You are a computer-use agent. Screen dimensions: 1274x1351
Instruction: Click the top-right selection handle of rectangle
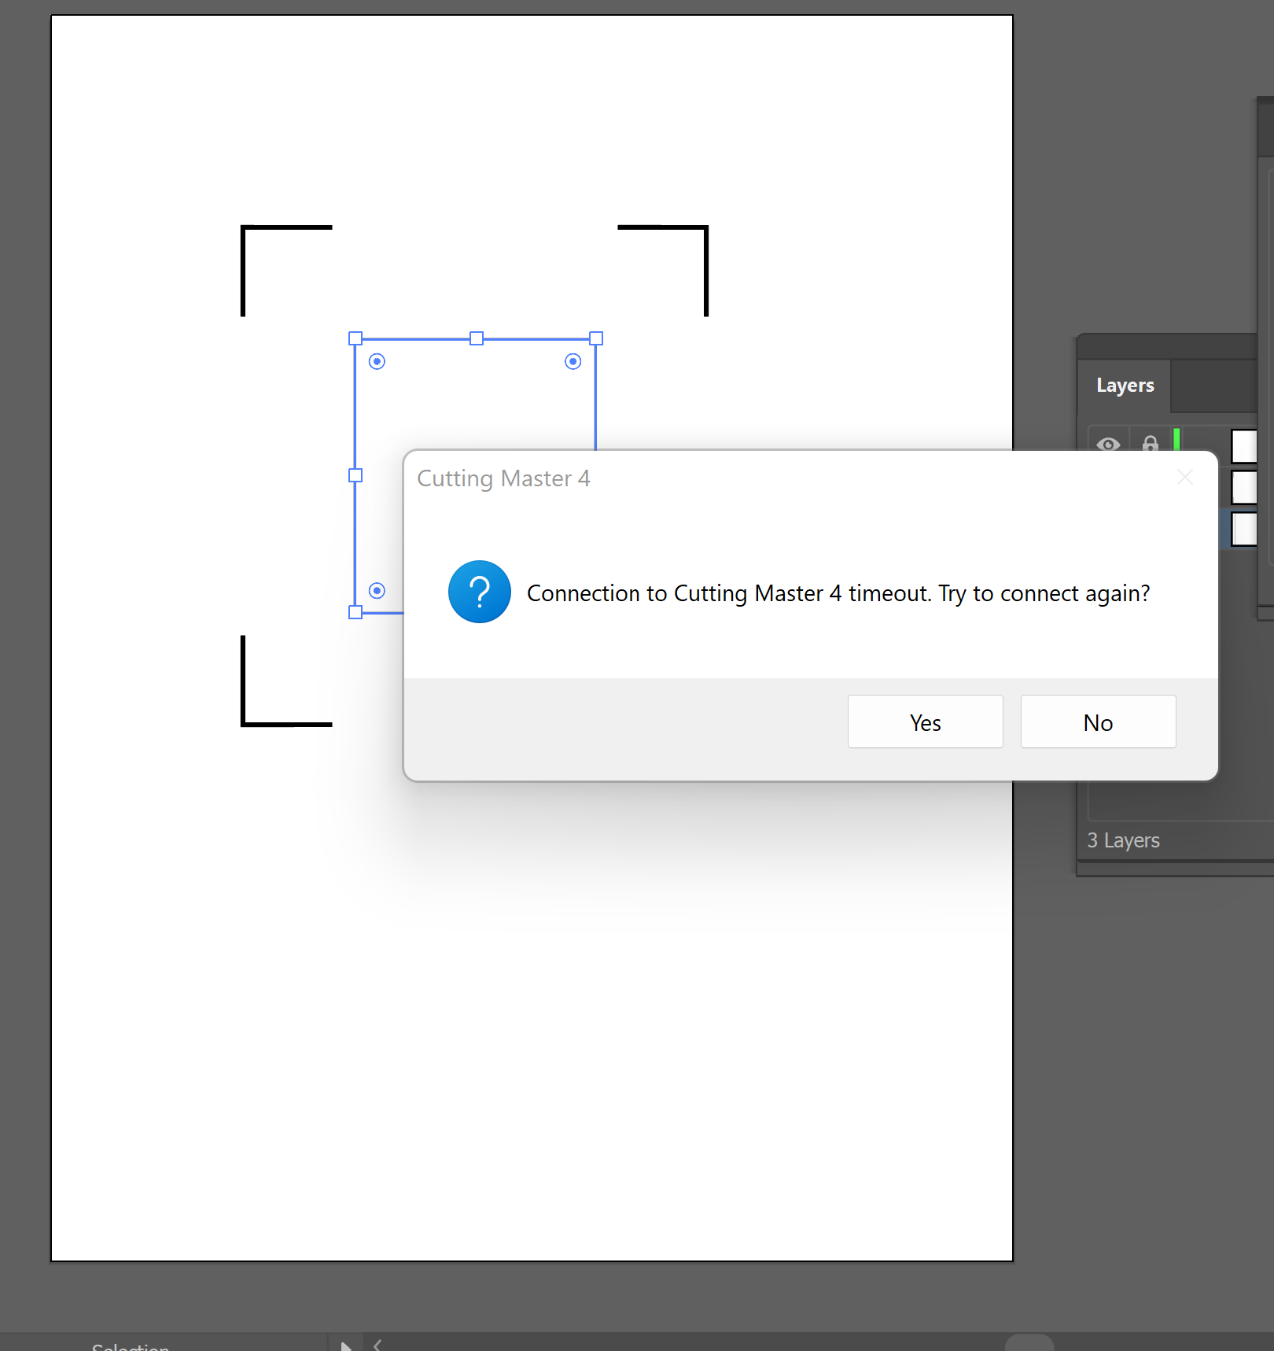[596, 338]
